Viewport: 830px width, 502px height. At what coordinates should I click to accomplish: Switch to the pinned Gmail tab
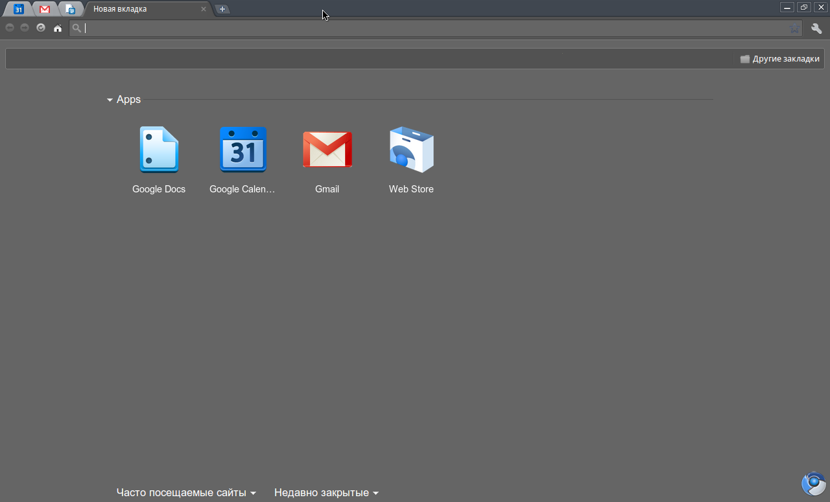[x=45, y=9]
